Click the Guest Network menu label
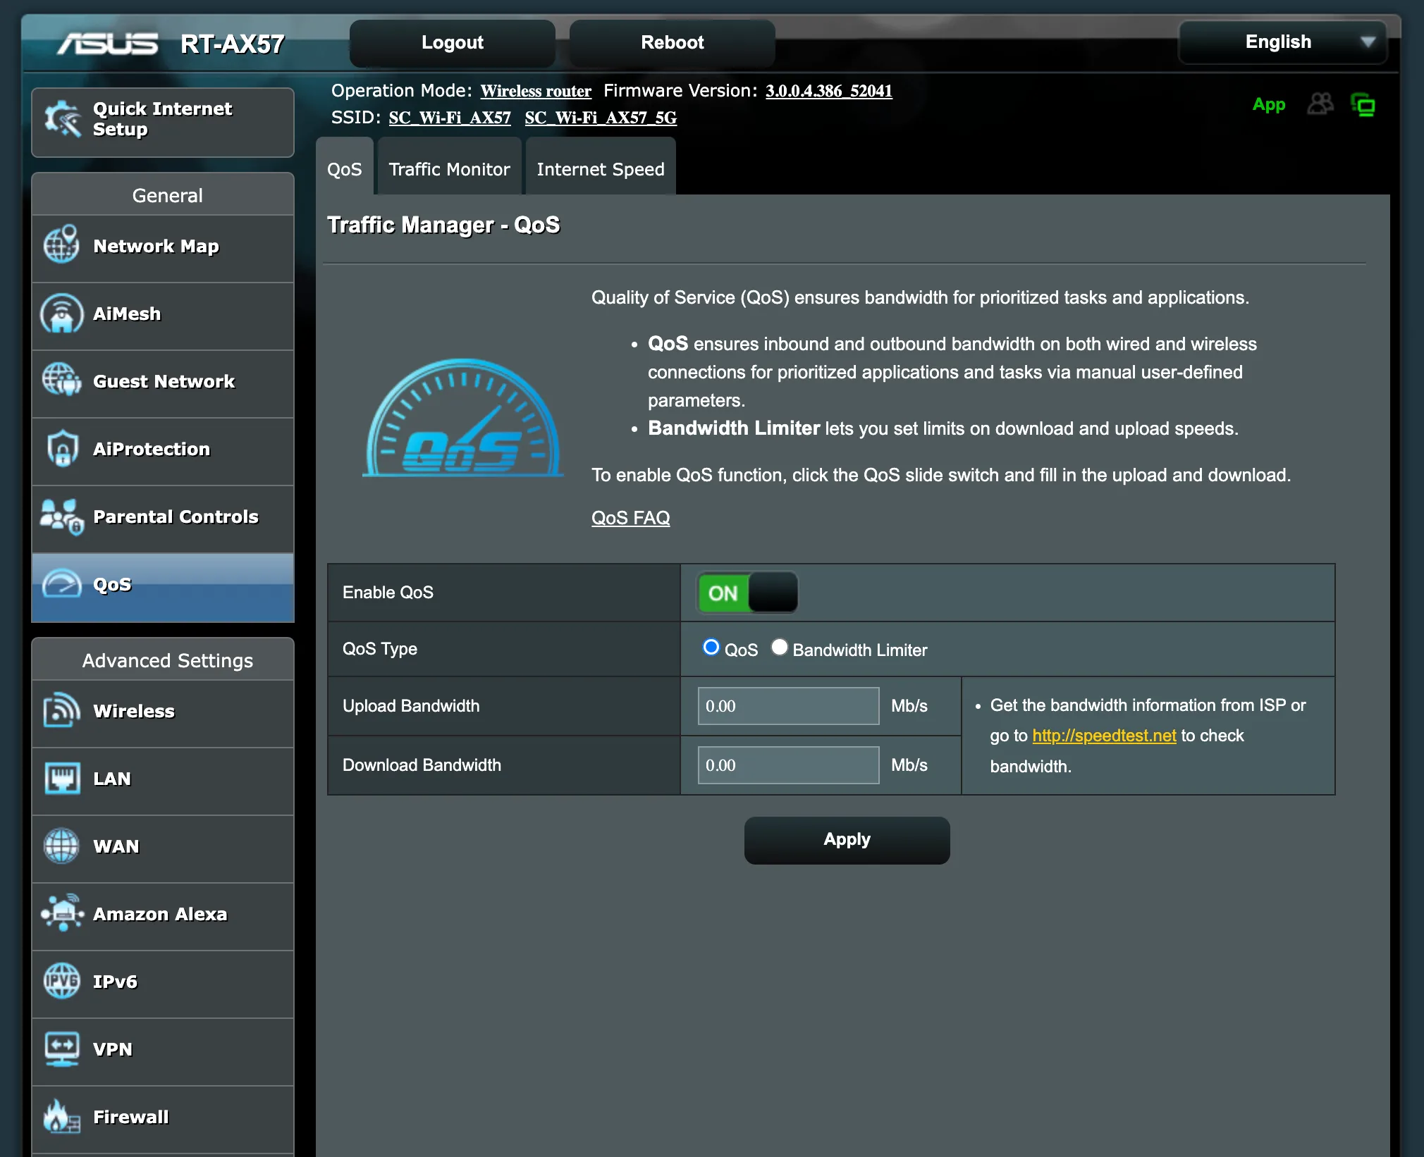The width and height of the screenshot is (1424, 1157). (164, 381)
